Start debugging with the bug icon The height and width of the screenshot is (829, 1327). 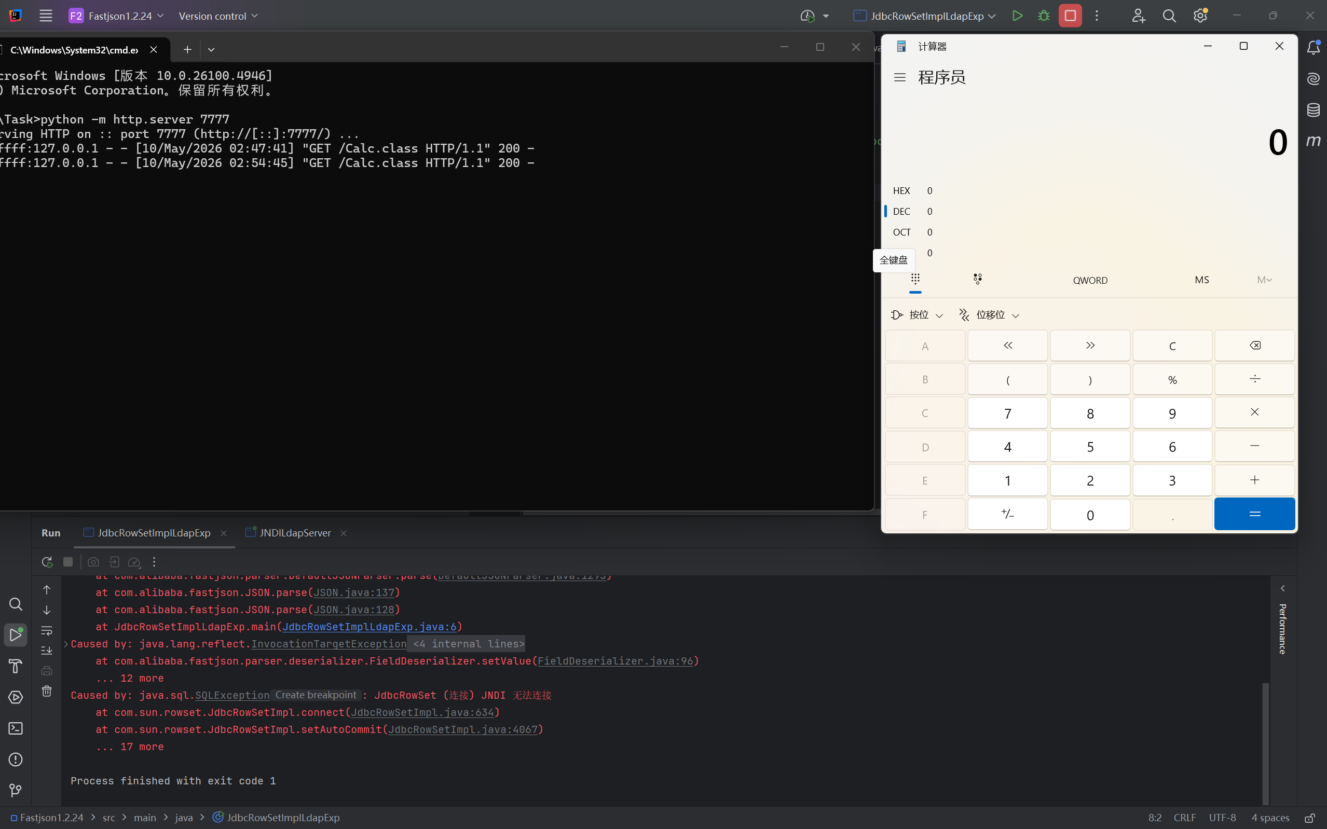[x=1044, y=16]
